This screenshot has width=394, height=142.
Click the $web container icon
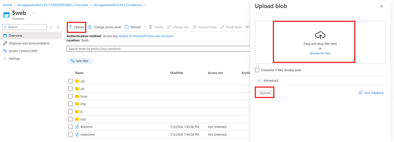point(6,15)
